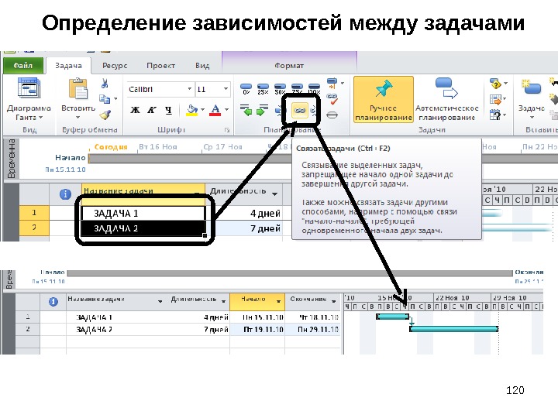Open Длительность column filter dropdown in upper table
The width and height of the screenshot is (558, 418).
point(274,194)
